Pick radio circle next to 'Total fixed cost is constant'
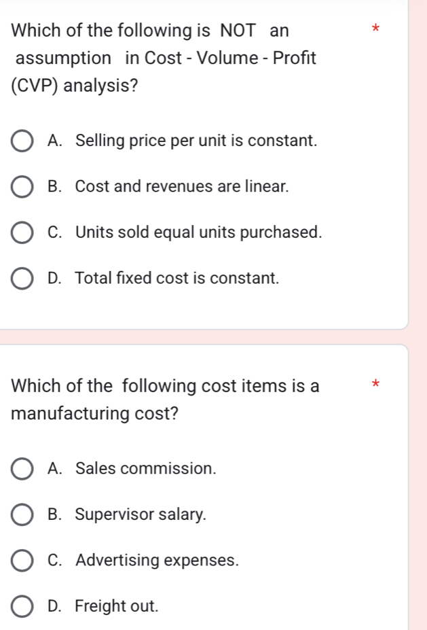The width and height of the screenshot is (427, 630). pyautogui.click(x=23, y=279)
